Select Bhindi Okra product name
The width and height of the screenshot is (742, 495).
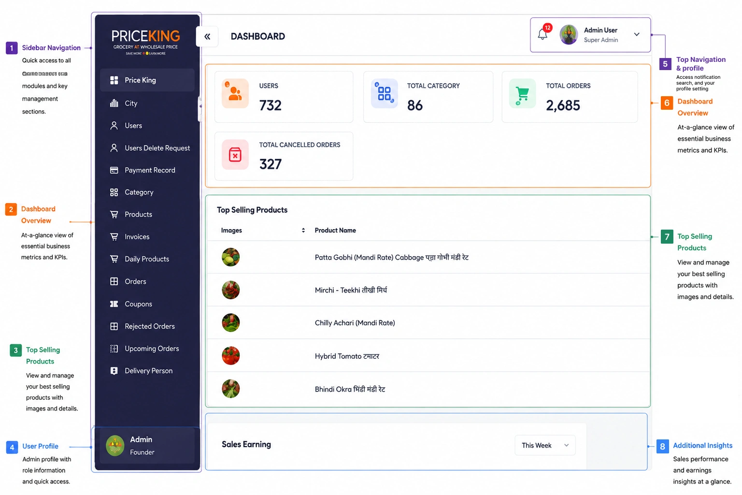(350, 389)
